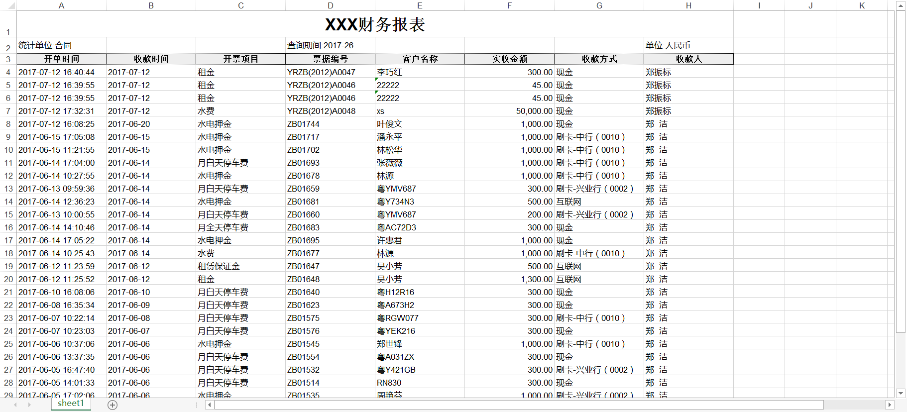Click the 1,300.00 amount cell

point(509,279)
